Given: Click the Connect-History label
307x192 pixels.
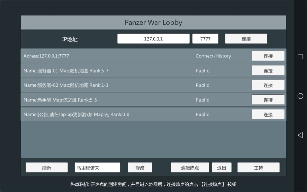Looking at the screenshot, I should tap(213, 56).
